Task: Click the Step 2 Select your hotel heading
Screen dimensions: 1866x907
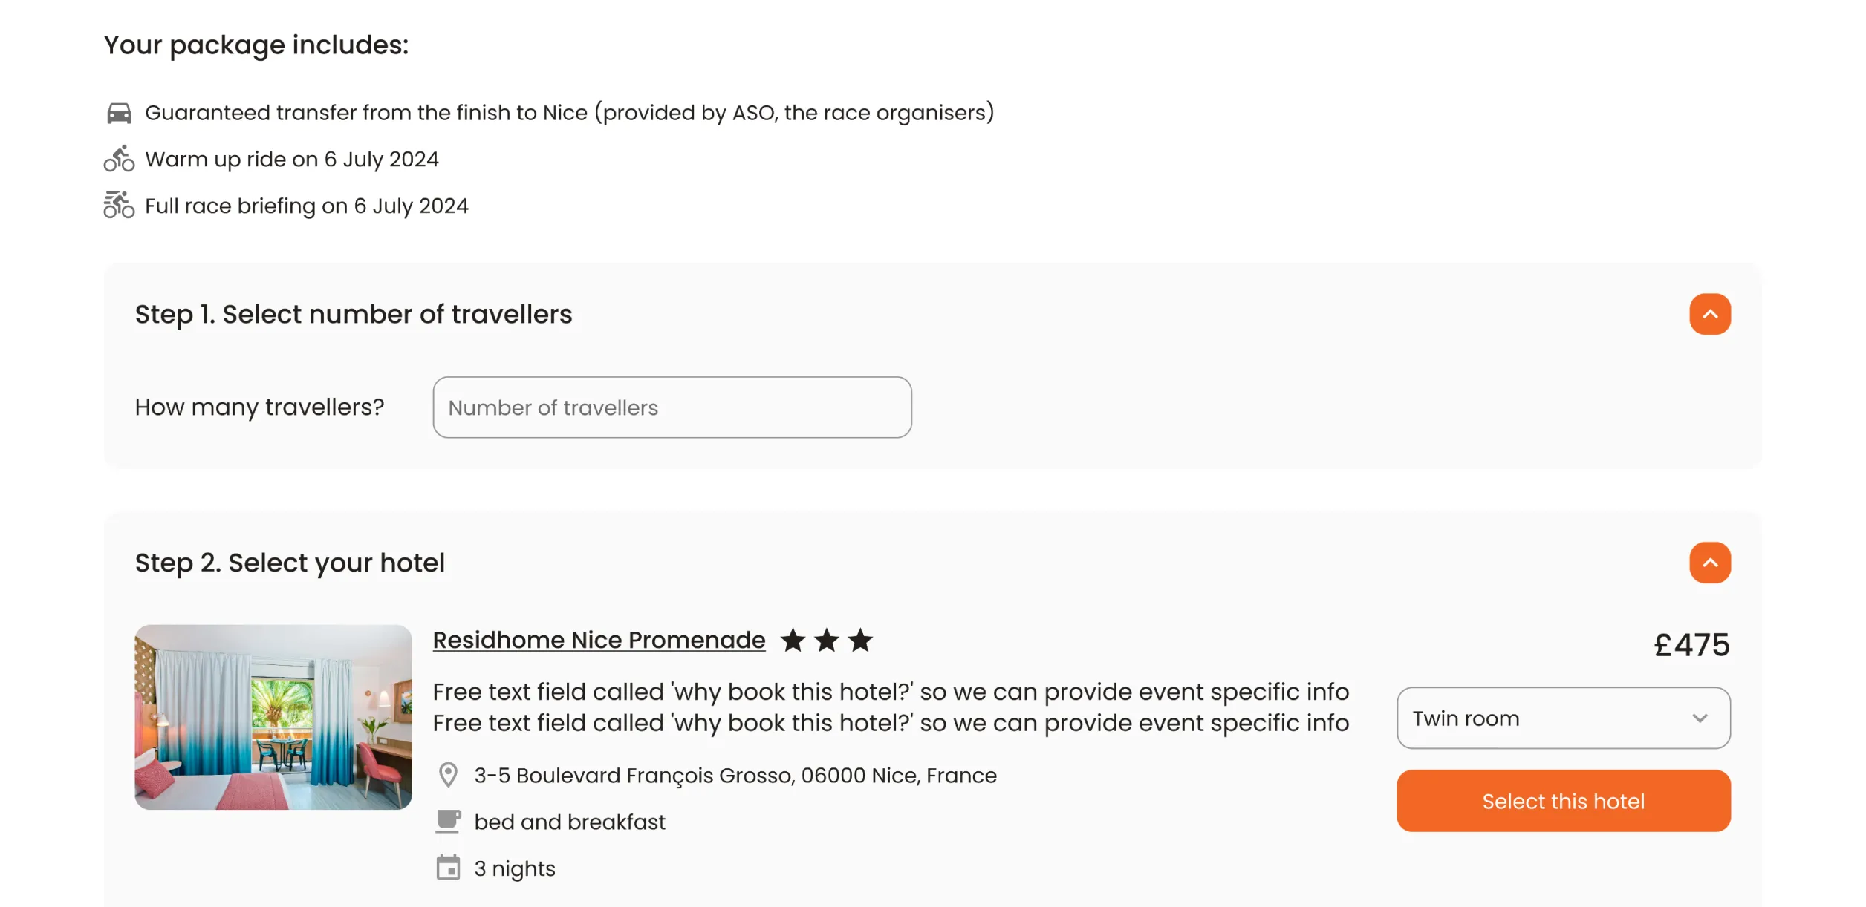Action: tap(290, 563)
